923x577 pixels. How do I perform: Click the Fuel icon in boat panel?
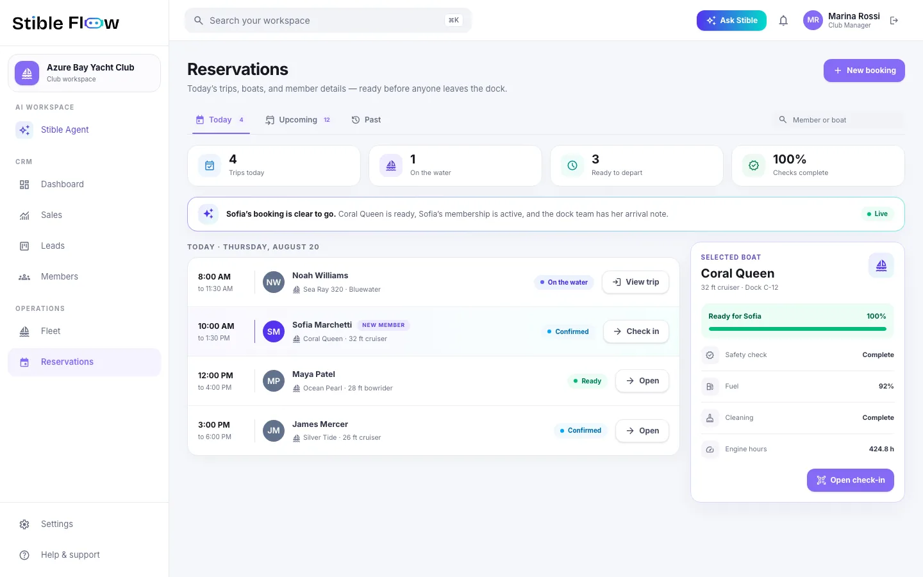[x=710, y=387]
